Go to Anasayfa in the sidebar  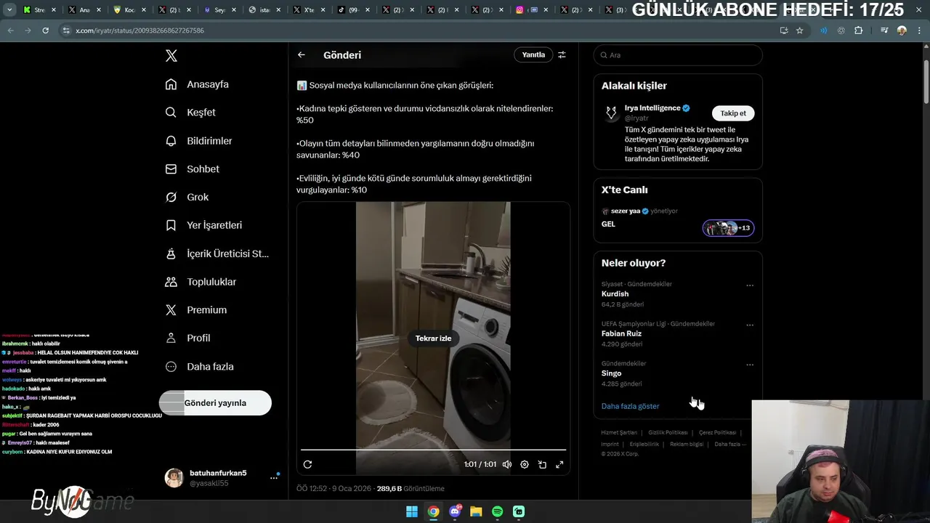pos(197,84)
